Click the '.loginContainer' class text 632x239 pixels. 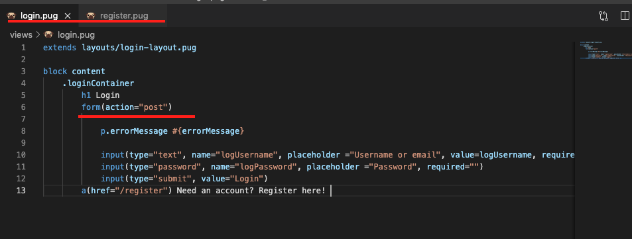pos(98,83)
